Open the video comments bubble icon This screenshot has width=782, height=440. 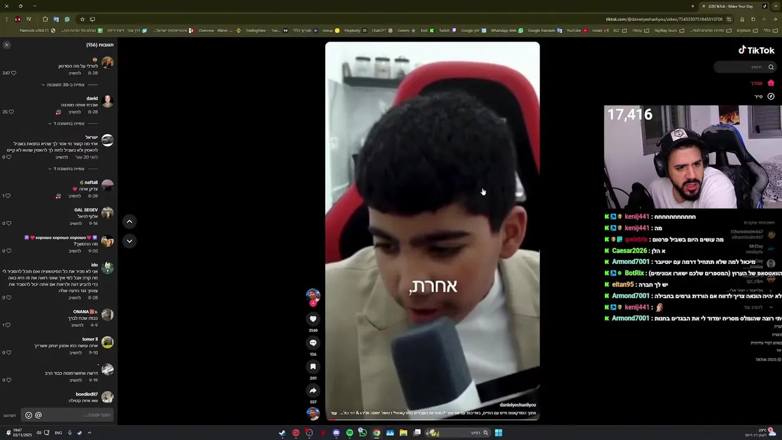[313, 343]
